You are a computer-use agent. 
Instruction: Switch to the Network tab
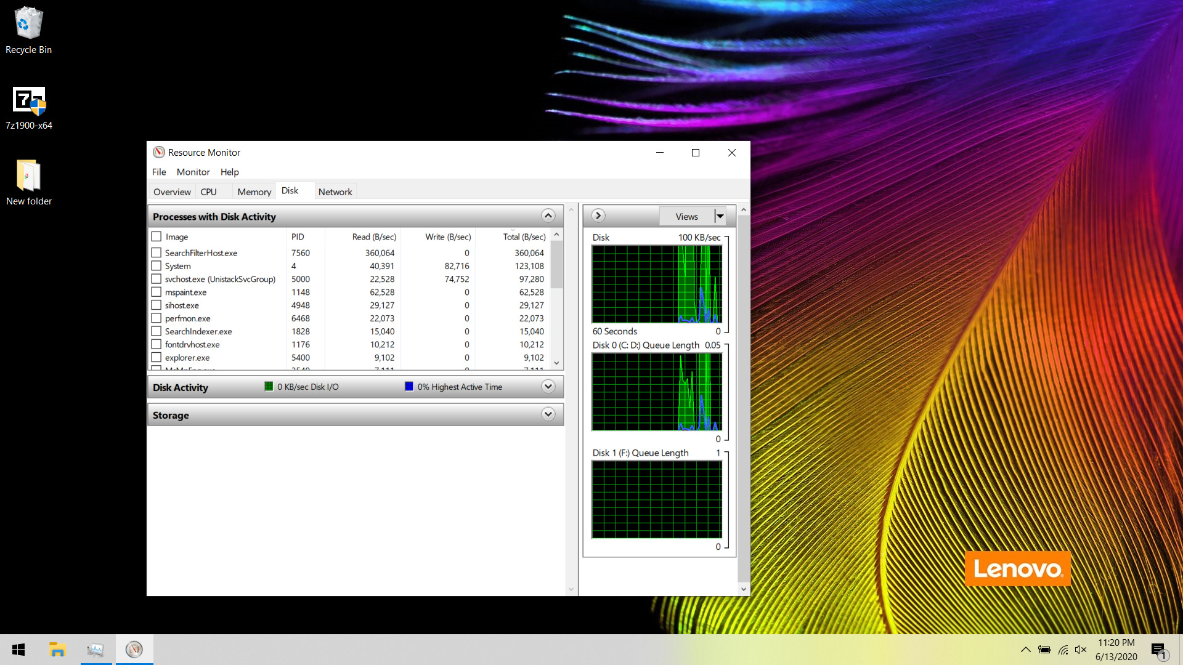335,191
